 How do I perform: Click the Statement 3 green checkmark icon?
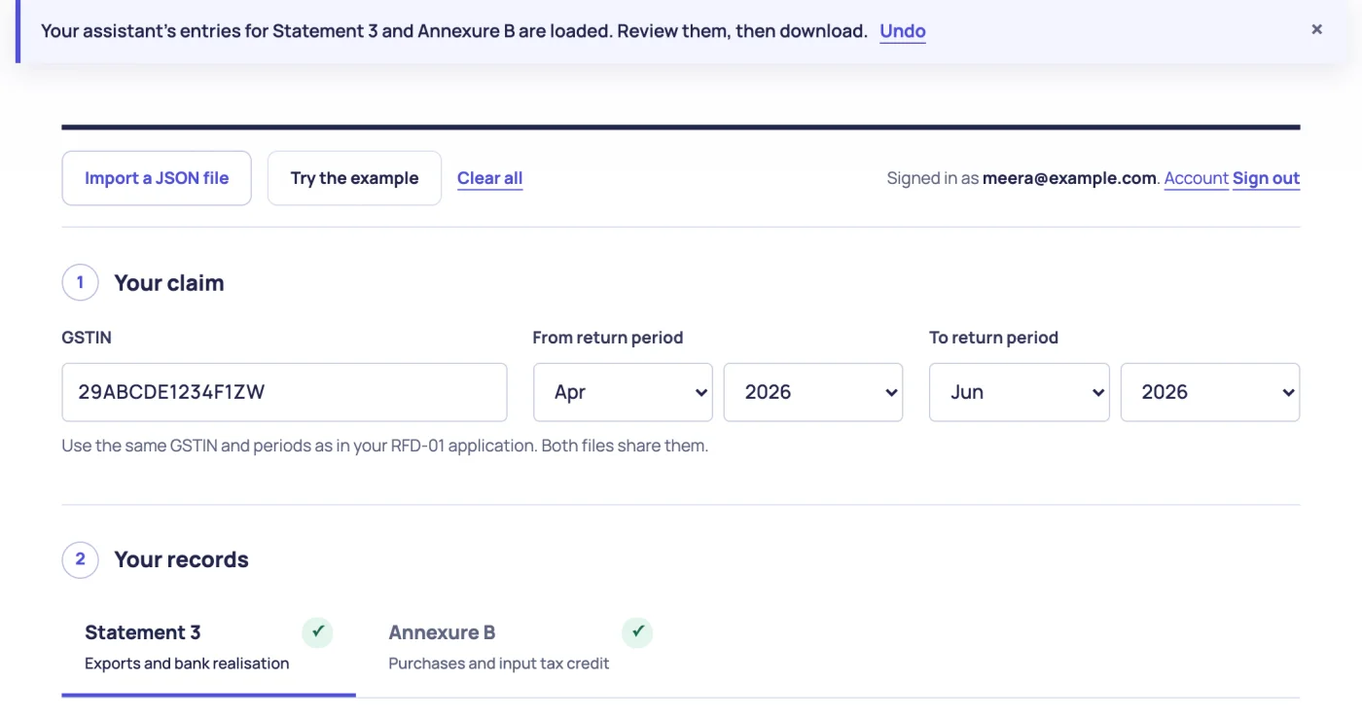pos(317,632)
